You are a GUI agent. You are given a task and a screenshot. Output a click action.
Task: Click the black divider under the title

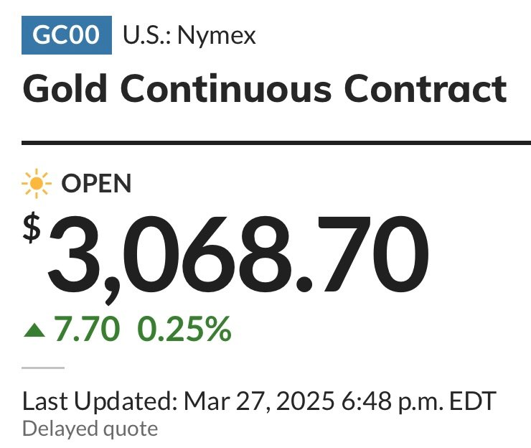click(276, 143)
